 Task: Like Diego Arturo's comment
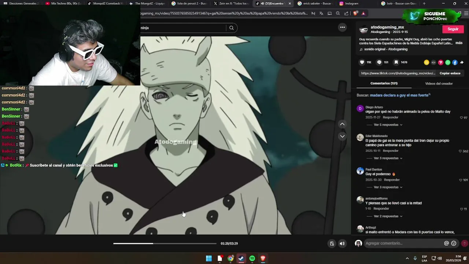point(461,118)
